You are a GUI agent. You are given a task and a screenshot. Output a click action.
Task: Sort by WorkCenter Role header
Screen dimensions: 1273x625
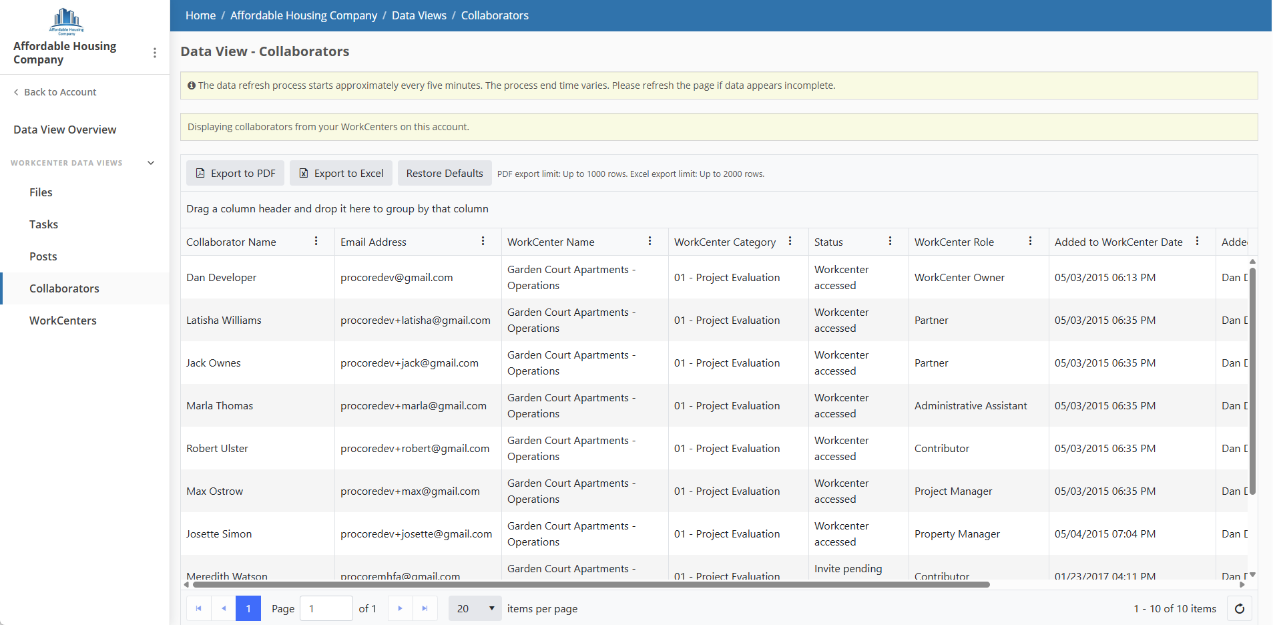954,242
